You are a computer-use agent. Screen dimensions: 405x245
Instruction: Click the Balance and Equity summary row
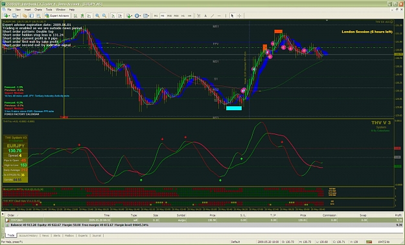[204, 225]
